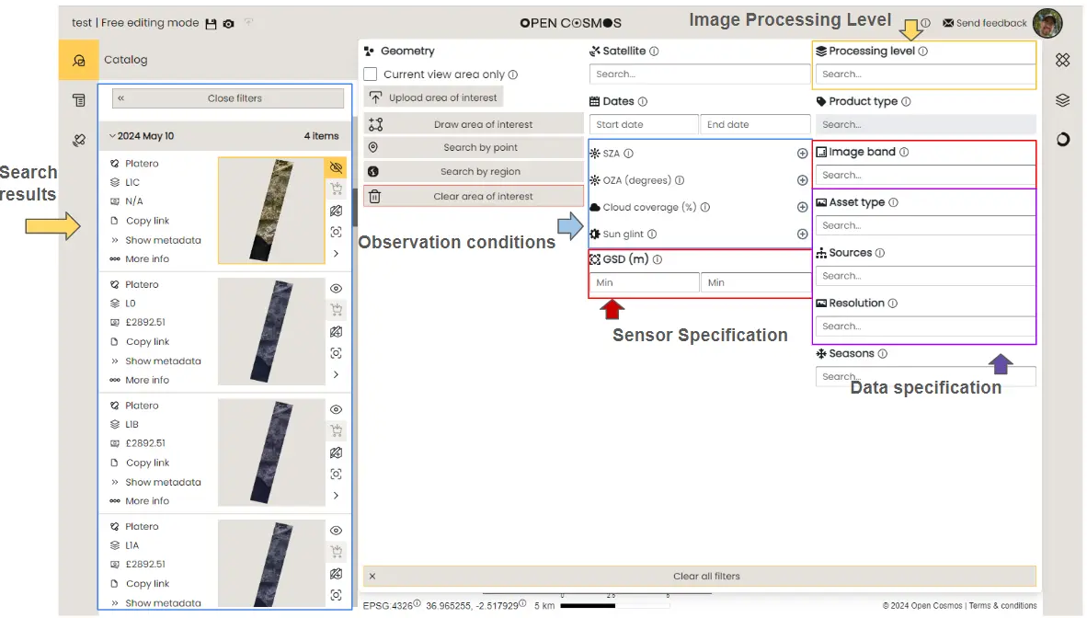The image size is (1087, 618).
Task: Show the Platero L0 image on map
Action: [x=336, y=288]
